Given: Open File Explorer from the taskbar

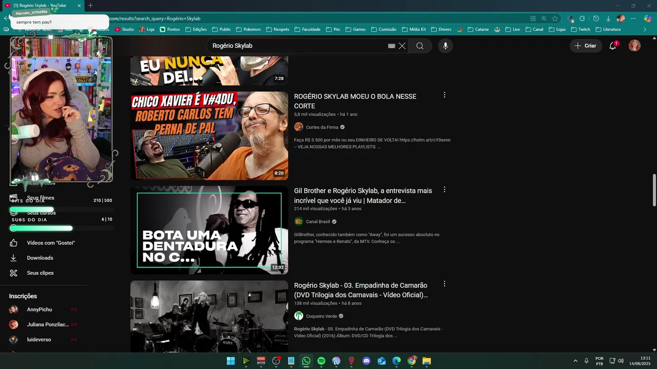Looking at the screenshot, I should (427, 361).
